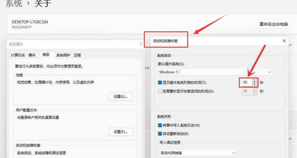Enable the 在需要时显示恢复选项的时间 checkbox

160,91
